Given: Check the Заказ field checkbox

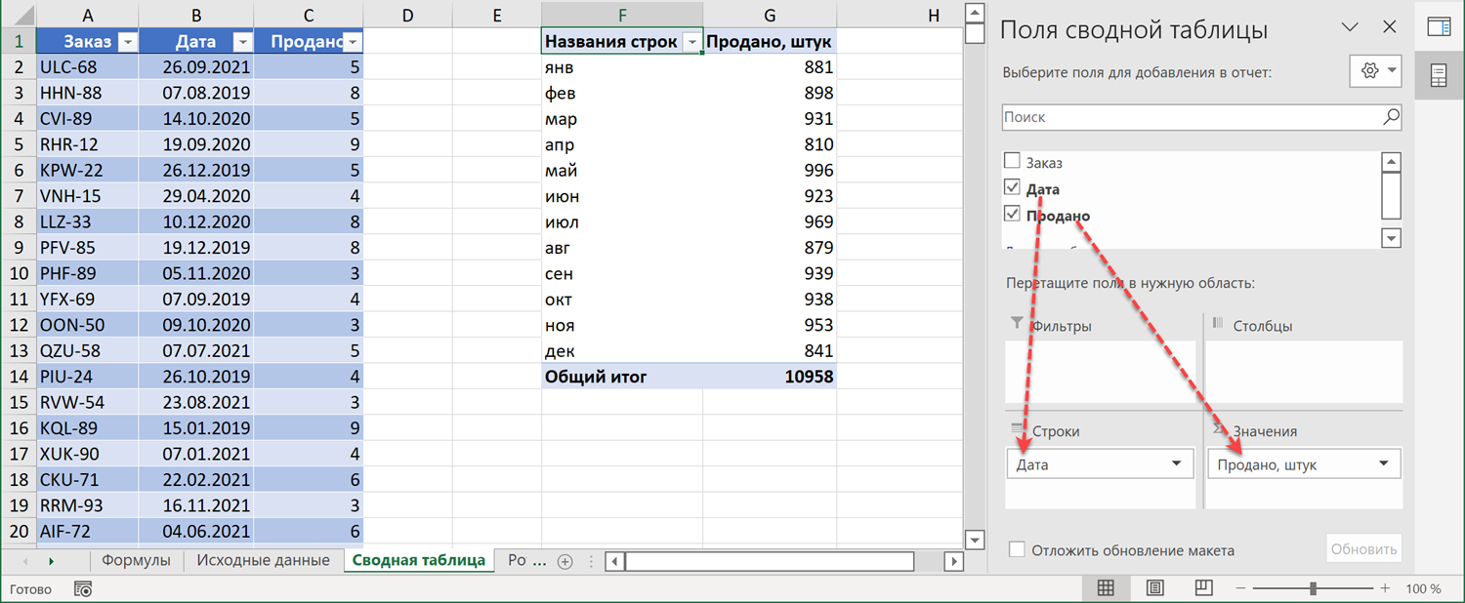Looking at the screenshot, I should (1012, 161).
